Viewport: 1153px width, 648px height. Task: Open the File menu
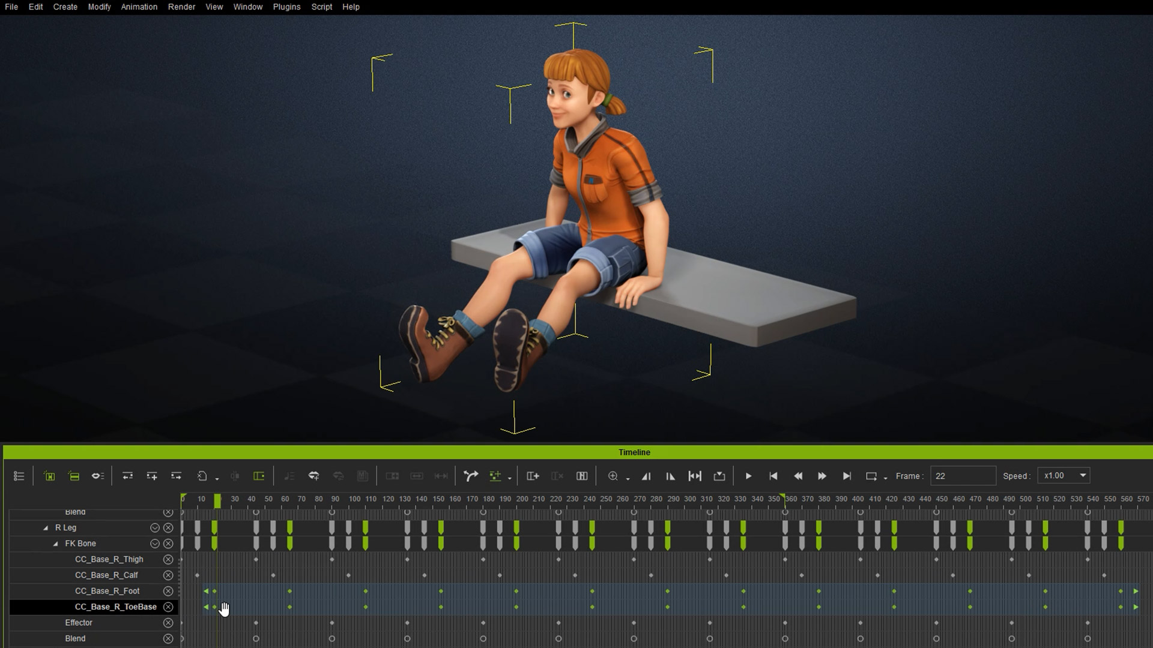pos(11,7)
